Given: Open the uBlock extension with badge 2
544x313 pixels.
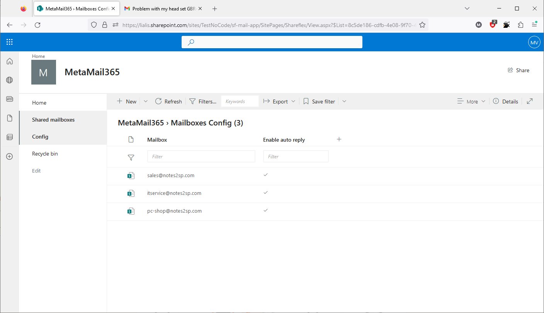Looking at the screenshot, I should click(x=493, y=24).
